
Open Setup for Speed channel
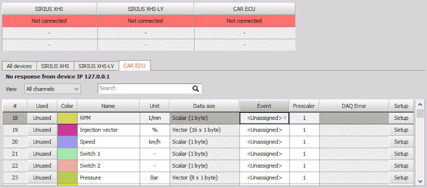401,142
